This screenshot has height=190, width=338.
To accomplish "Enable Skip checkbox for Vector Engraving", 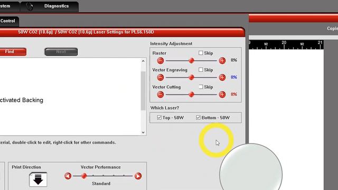I will [201, 70].
